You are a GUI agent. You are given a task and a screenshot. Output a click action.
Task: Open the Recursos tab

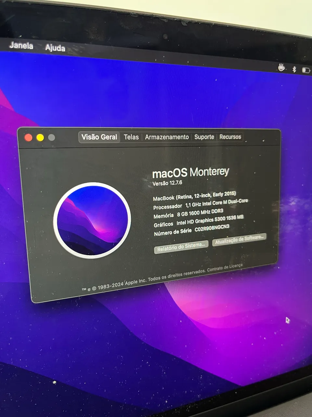click(x=230, y=137)
